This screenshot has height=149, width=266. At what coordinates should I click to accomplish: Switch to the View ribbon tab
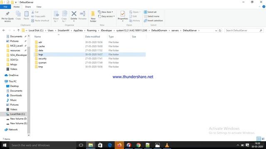pyautogui.click(x=39, y=7)
